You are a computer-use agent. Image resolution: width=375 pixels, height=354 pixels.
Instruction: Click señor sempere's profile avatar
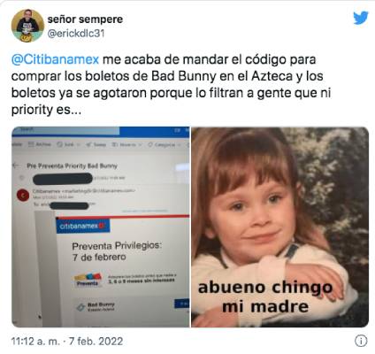[x=27, y=26]
